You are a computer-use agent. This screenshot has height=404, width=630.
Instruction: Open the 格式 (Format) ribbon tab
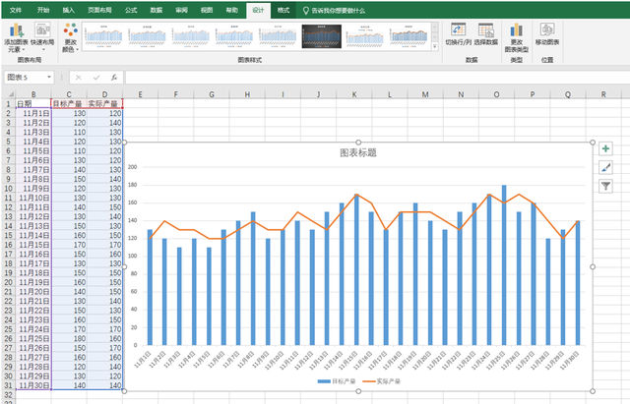tap(283, 8)
